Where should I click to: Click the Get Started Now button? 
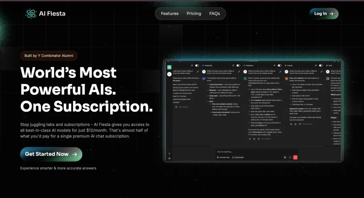[51, 154]
